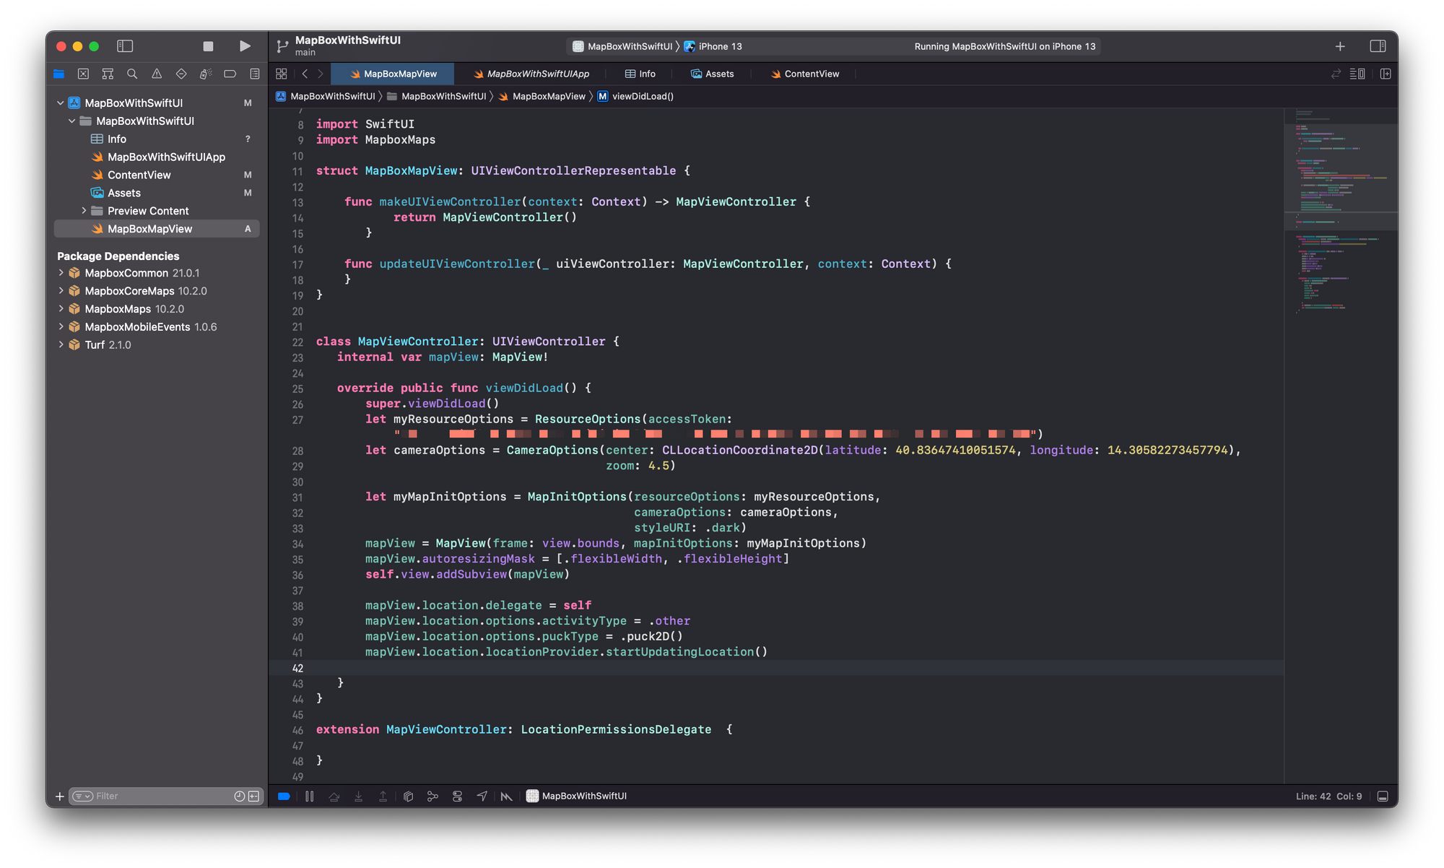Expand the Preview Content folder
The image size is (1444, 868).
84,211
